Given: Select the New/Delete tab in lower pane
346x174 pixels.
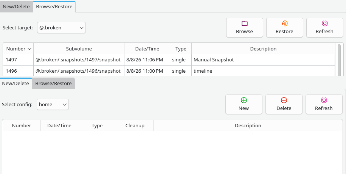Looking at the screenshot, I should pyautogui.click(x=16, y=84).
